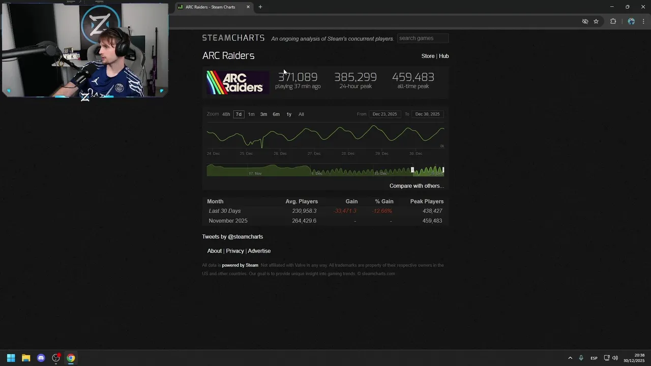Open the Windows Start menu

point(11,358)
